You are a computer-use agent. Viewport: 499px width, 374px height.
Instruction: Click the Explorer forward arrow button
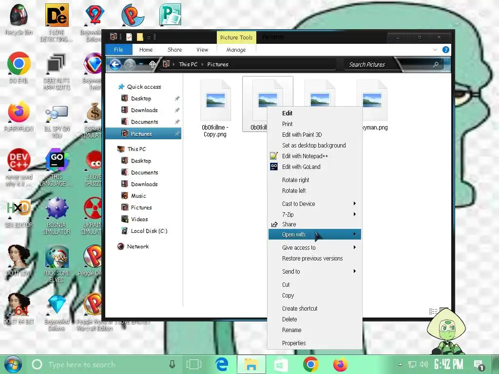click(x=130, y=65)
